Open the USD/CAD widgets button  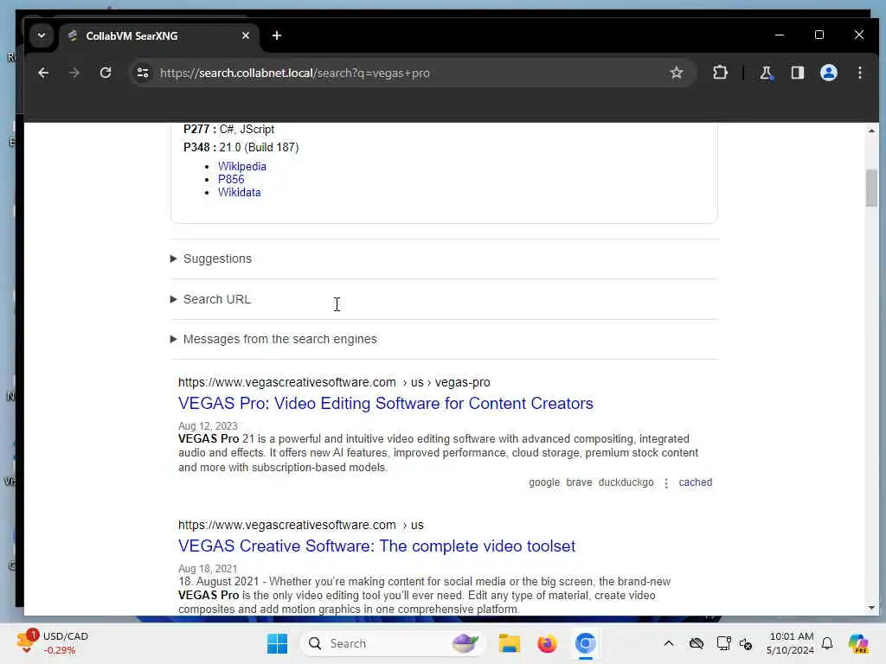pyautogui.click(x=52, y=643)
